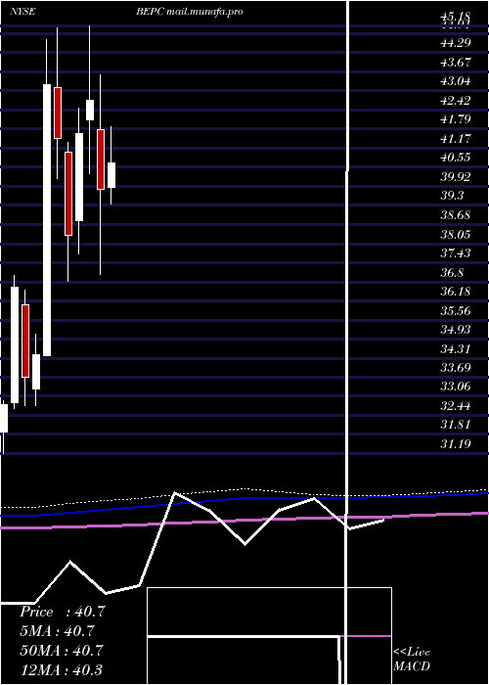Image resolution: width=489 pixels, height=685 pixels.
Task: Click the 42.42 price axis label
Action: click(456, 101)
